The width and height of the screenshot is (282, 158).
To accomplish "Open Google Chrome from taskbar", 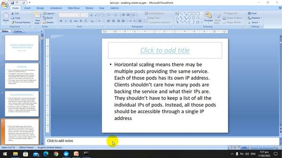I will tap(56, 154).
